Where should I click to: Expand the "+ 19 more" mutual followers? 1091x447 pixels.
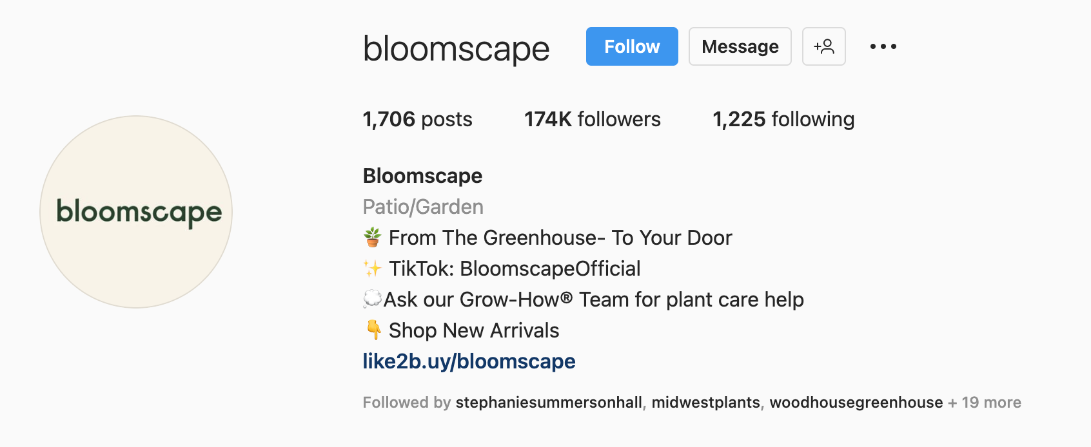[x=985, y=403]
